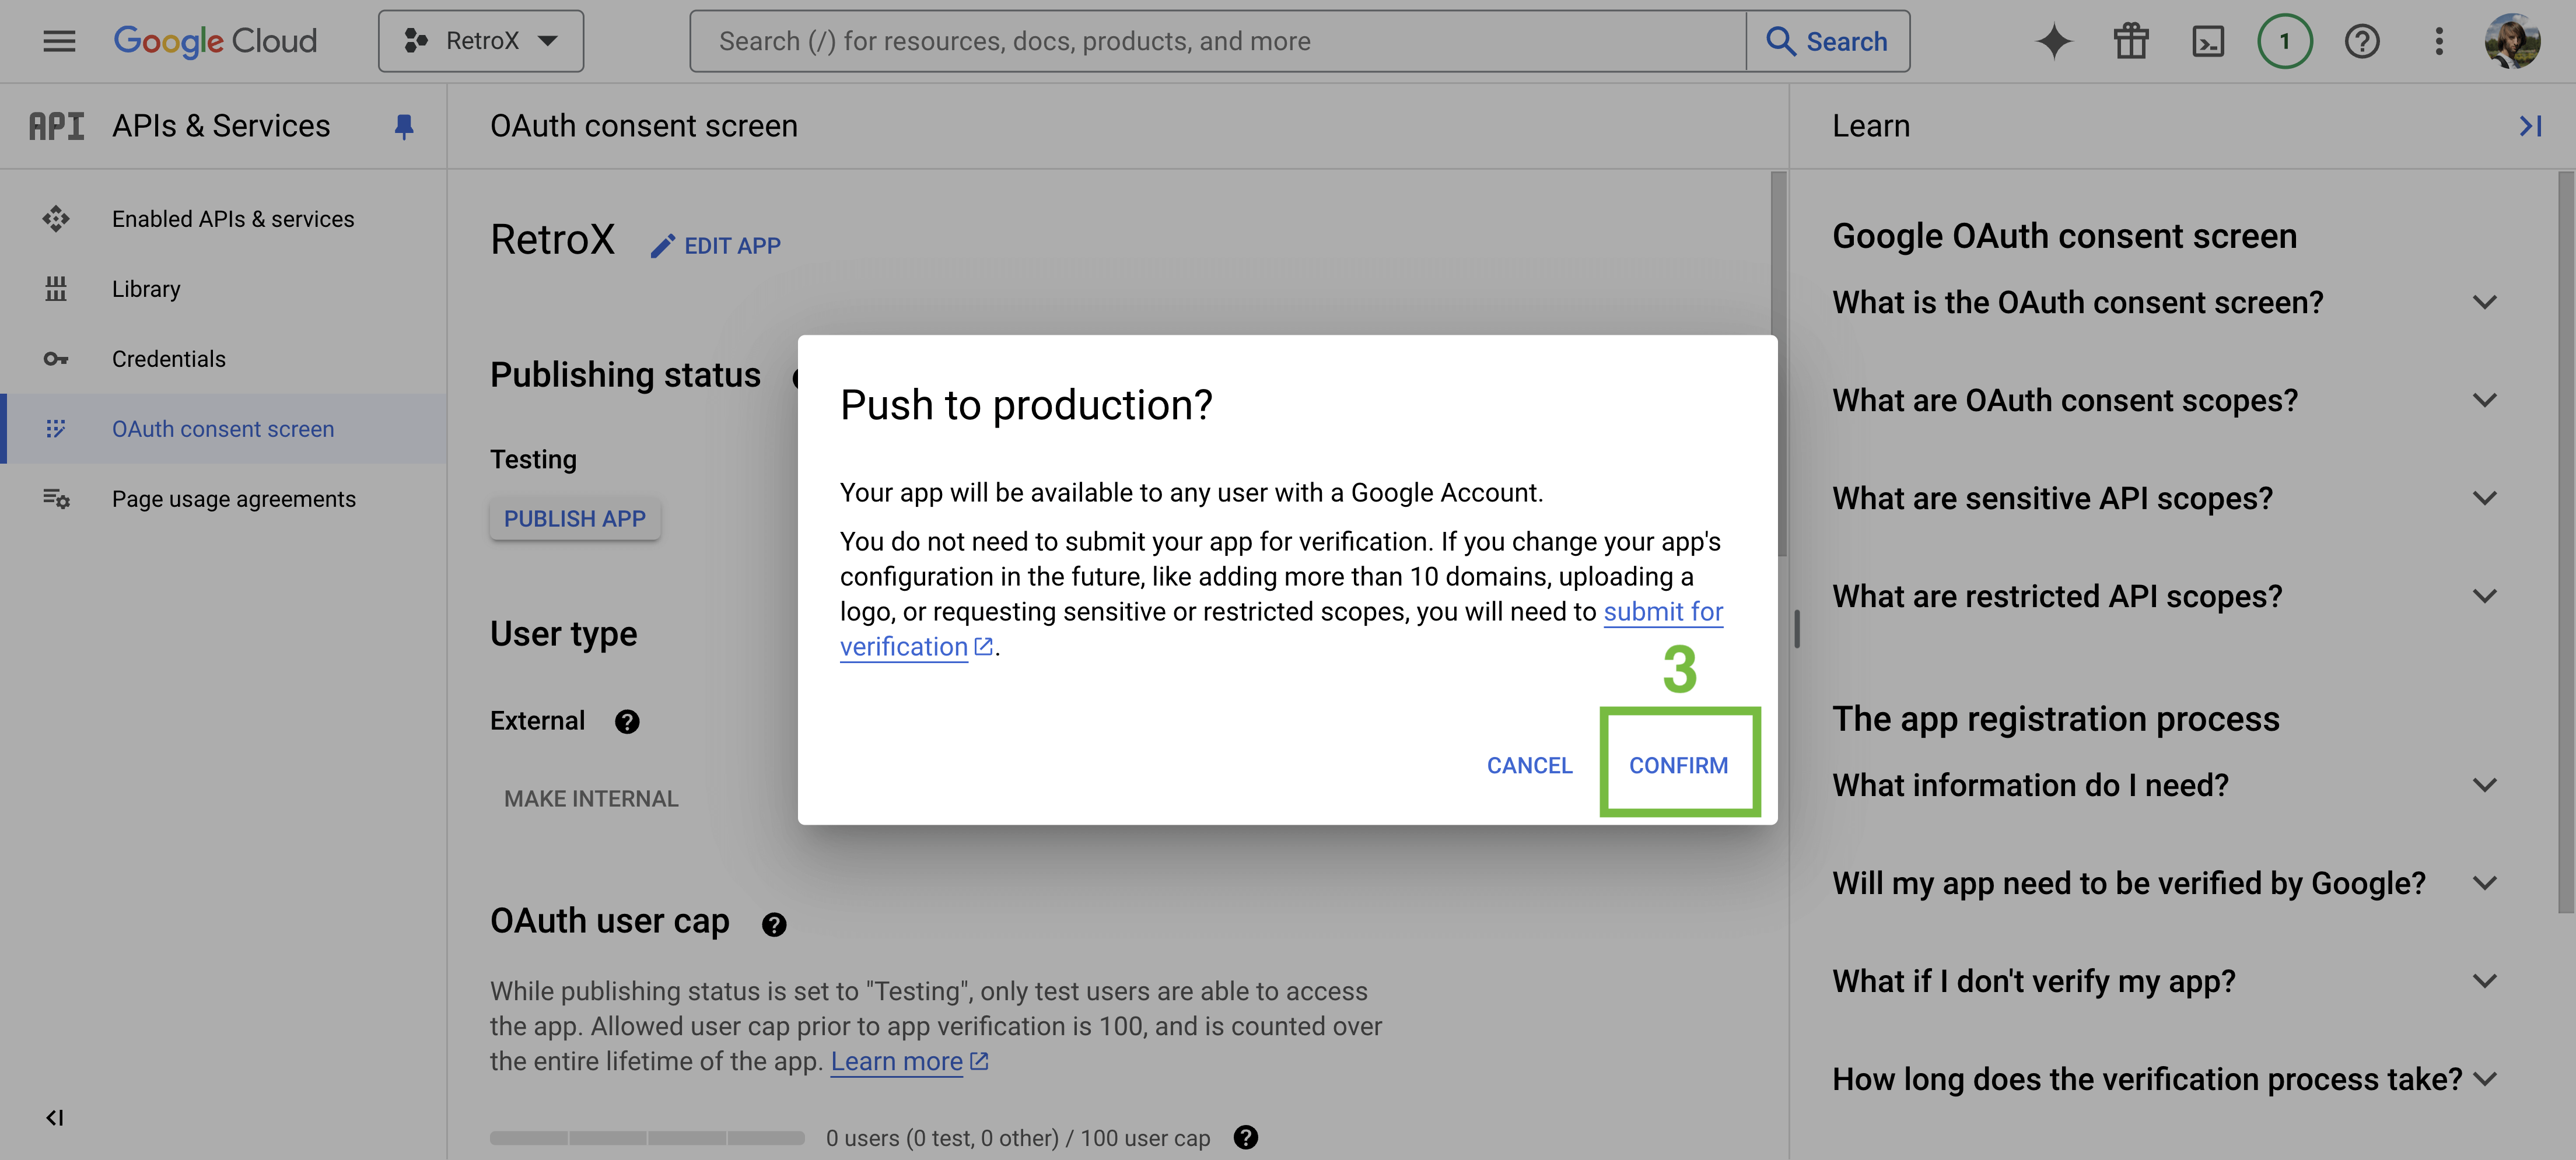The width and height of the screenshot is (2576, 1160).
Task: Open the user account avatar
Action: tap(2512, 41)
